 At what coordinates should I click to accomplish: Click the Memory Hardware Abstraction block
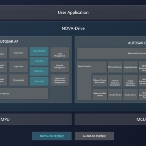tap(115, 81)
